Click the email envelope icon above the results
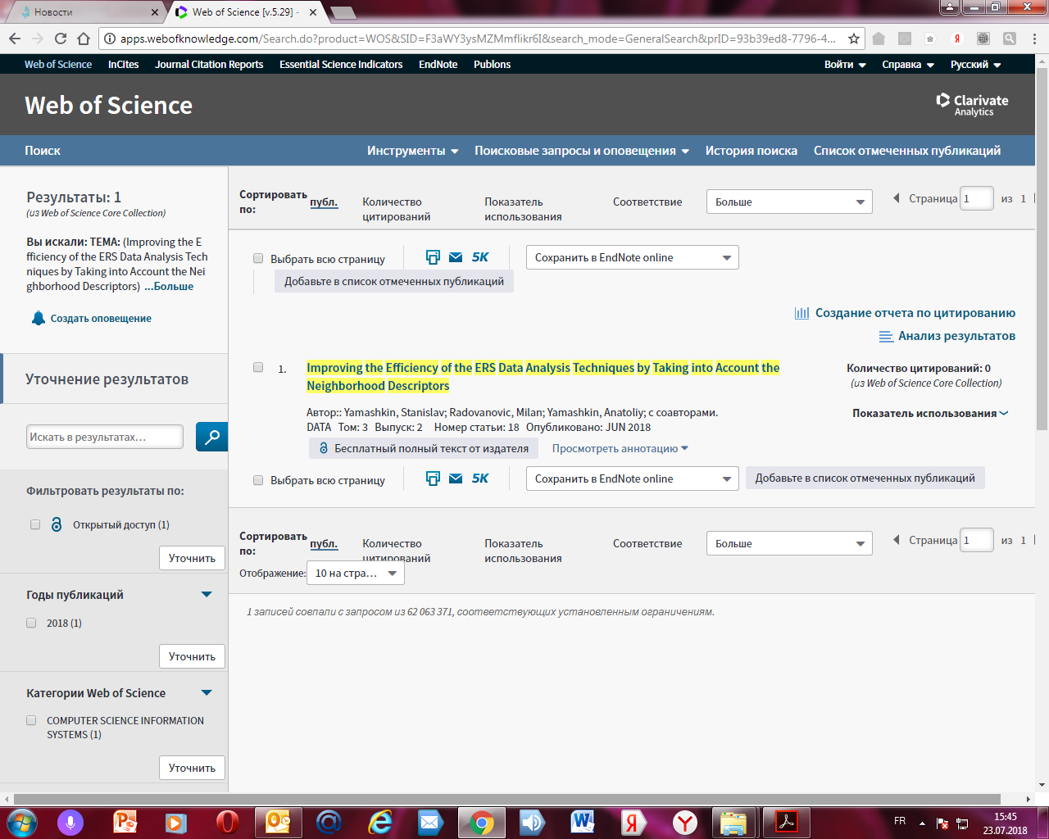 456,257
